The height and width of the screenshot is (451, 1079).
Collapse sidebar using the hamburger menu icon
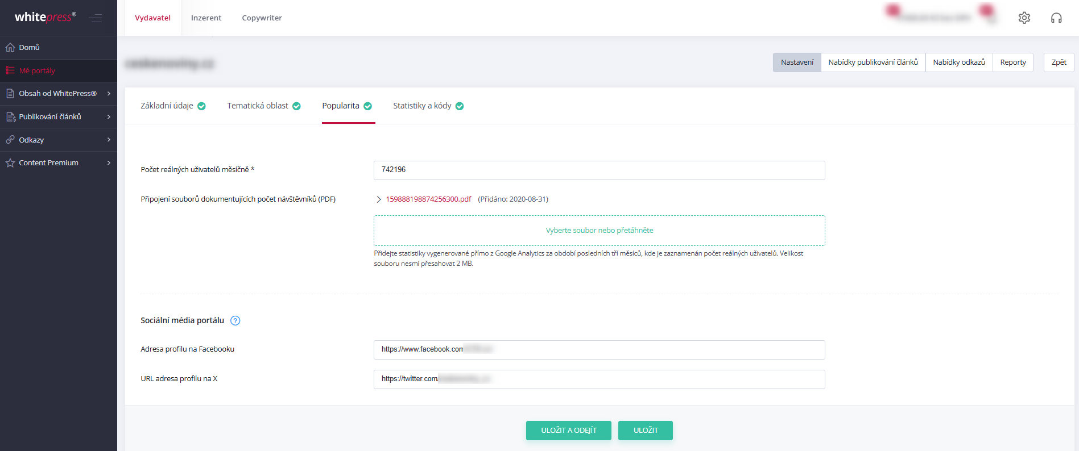[96, 18]
